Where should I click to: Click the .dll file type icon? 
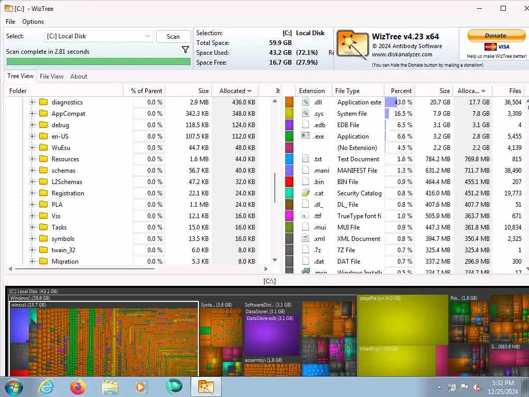pos(305,102)
